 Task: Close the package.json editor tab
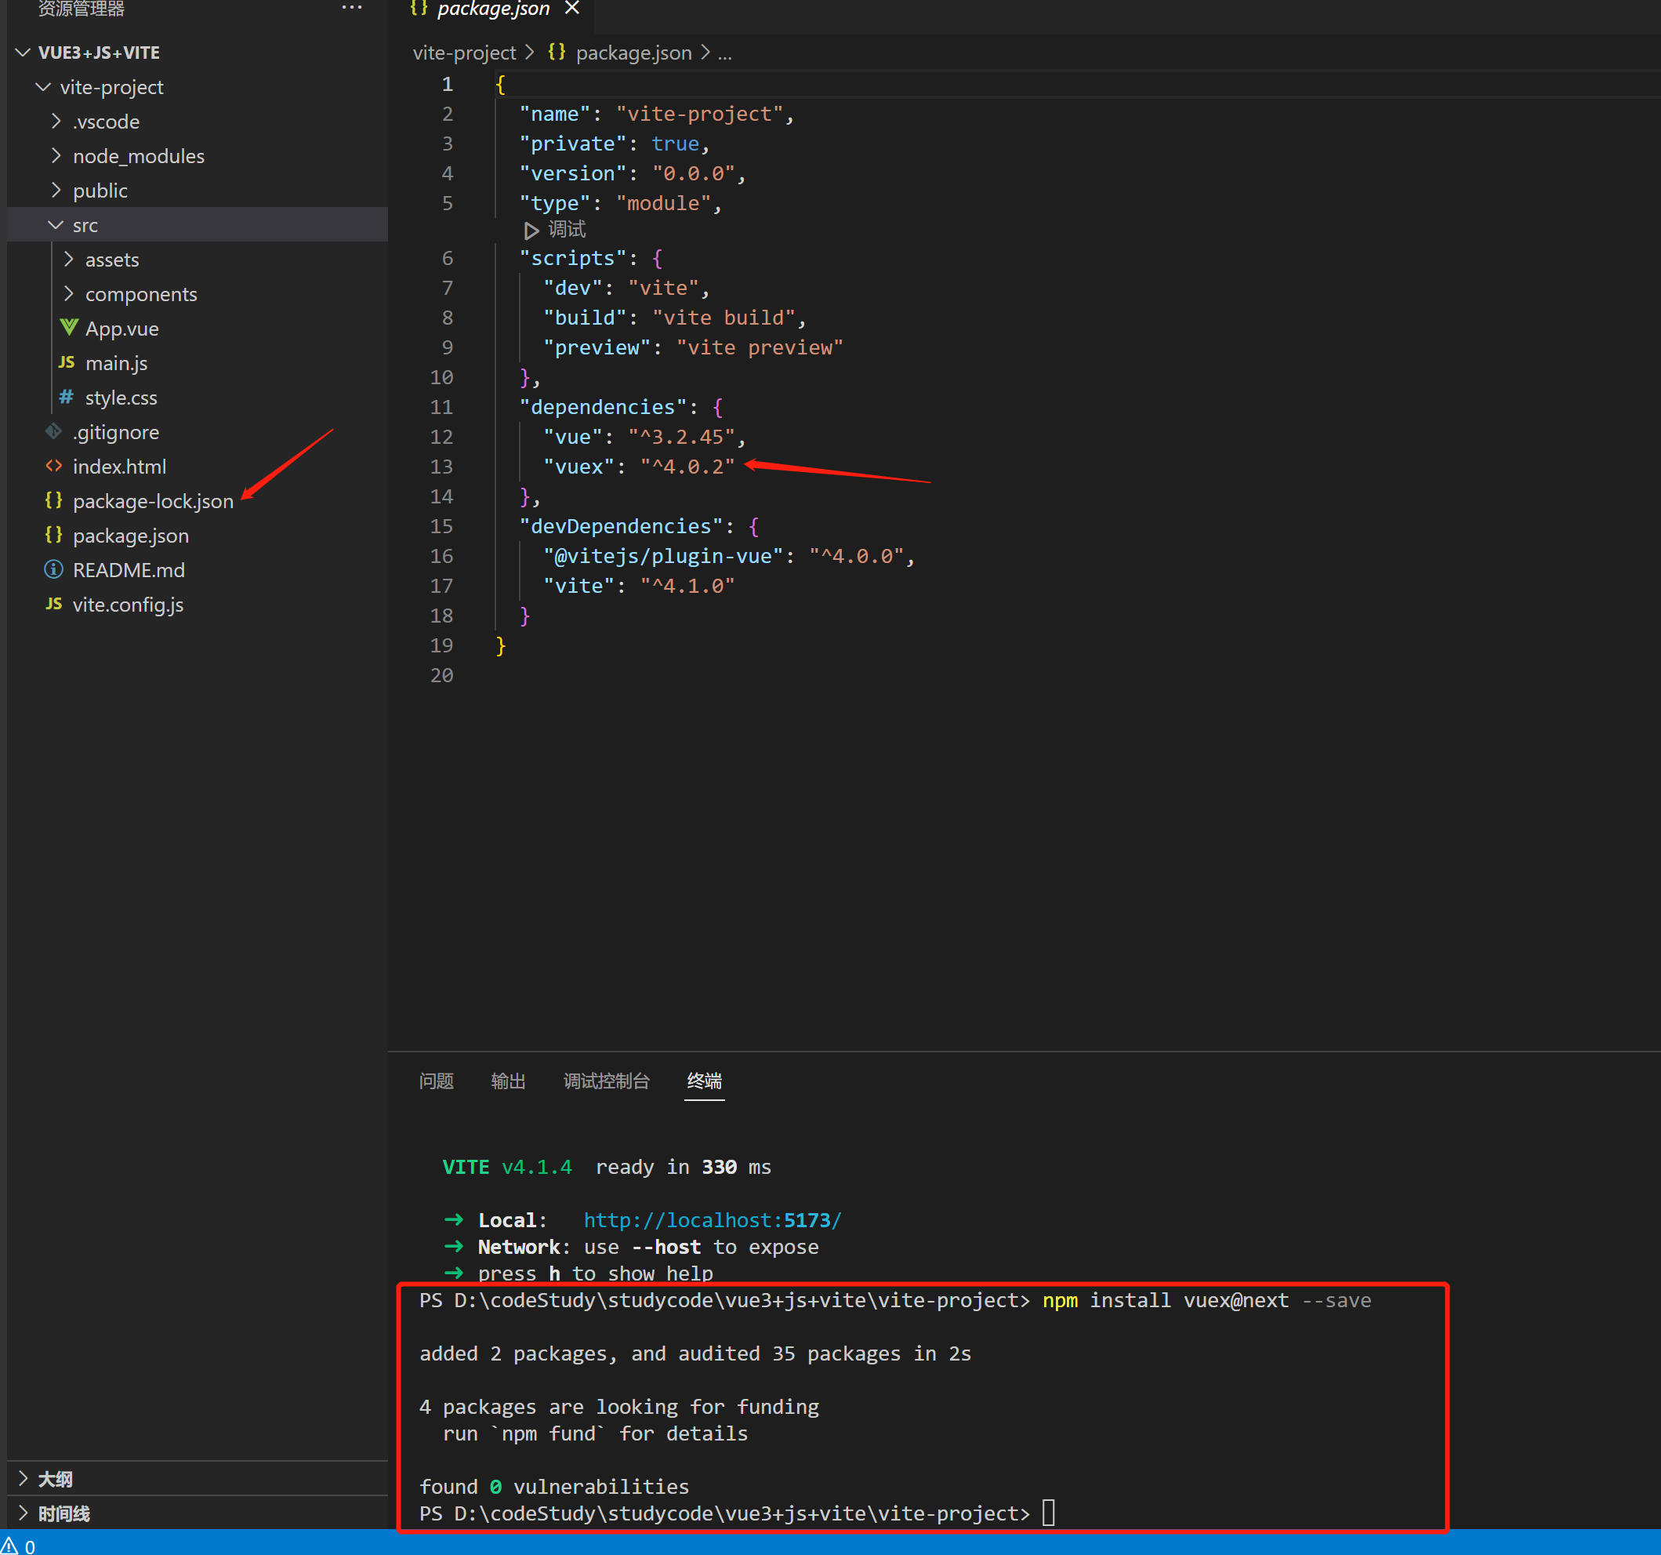click(572, 9)
